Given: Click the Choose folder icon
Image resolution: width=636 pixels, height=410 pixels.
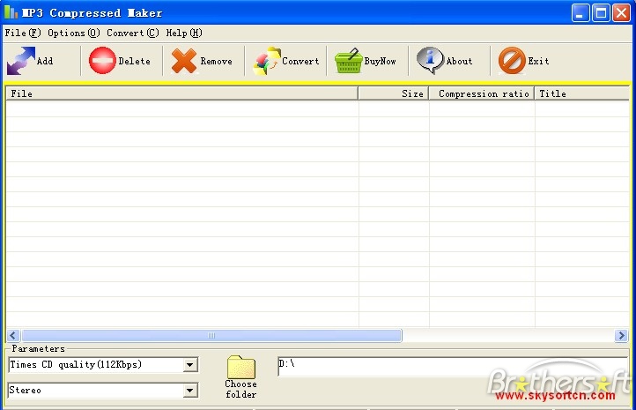Looking at the screenshot, I should point(240,368).
